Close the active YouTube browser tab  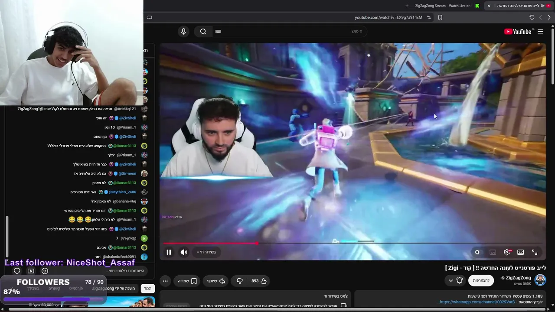point(489,6)
